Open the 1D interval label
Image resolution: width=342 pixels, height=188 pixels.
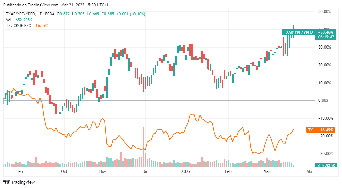(x=41, y=14)
